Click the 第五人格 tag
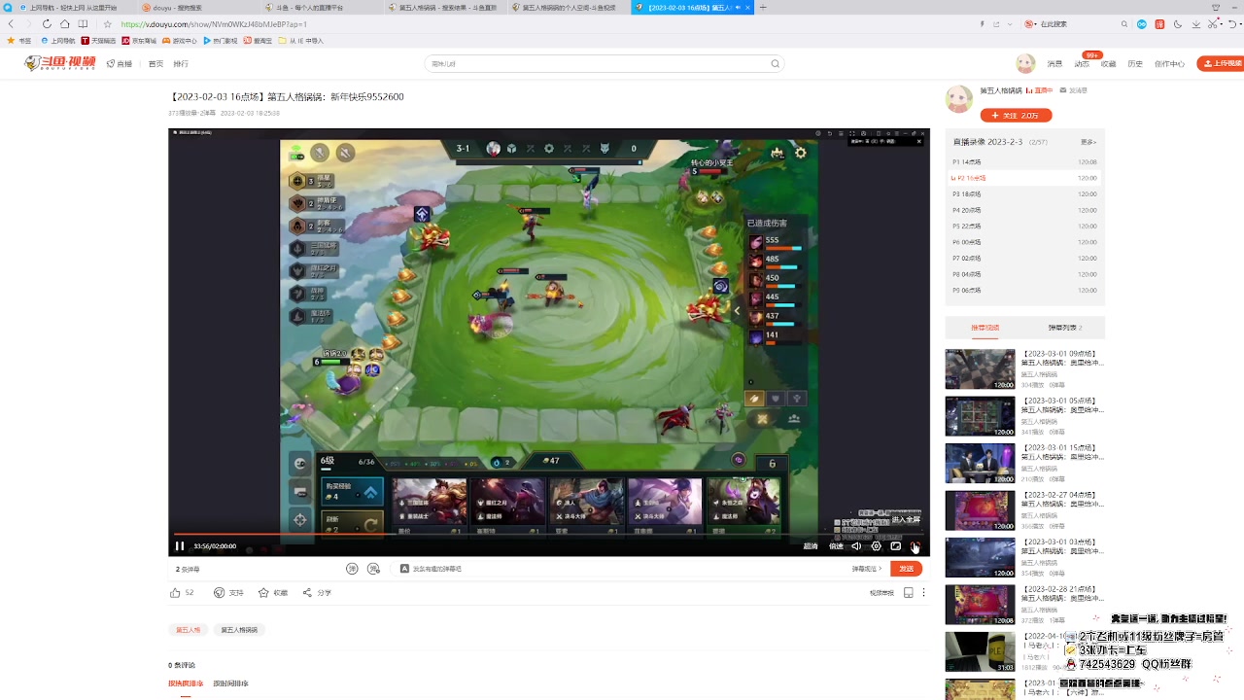 [x=188, y=630]
